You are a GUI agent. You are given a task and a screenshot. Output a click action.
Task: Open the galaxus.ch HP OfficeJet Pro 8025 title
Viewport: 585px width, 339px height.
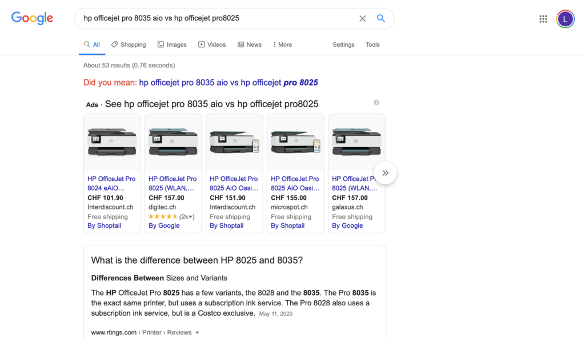coord(354,183)
